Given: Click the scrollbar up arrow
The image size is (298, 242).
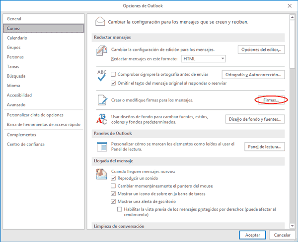Looking at the screenshot, I should click(292, 17).
